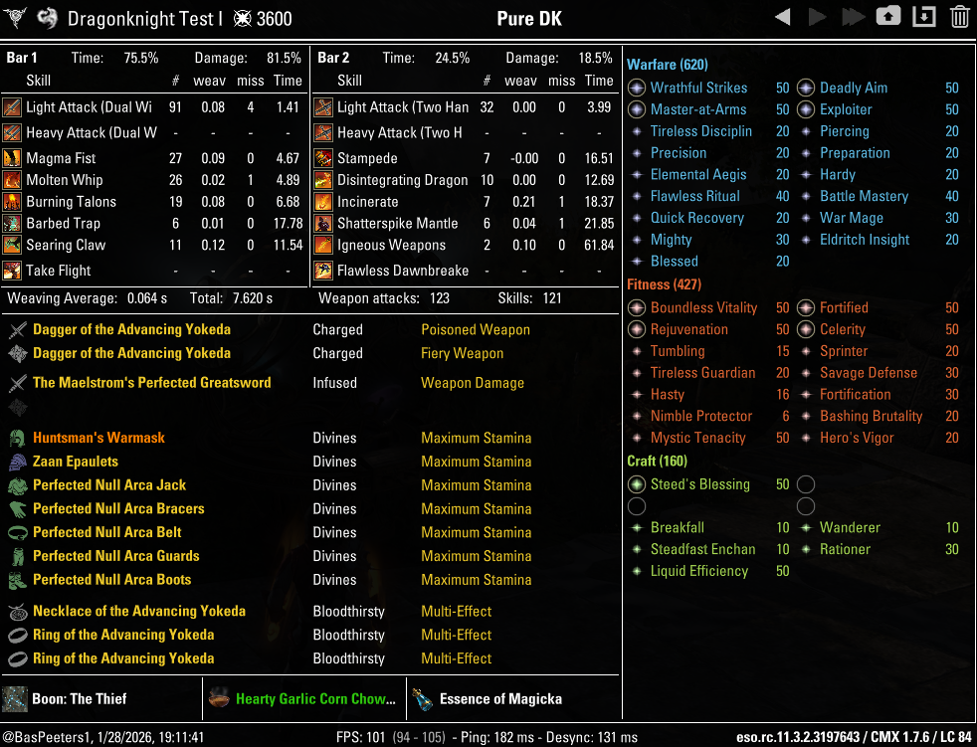The width and height of the screenshot is (977, 747).
Task: Select the Incinerate skill icon
Action: tap(322, 202)
